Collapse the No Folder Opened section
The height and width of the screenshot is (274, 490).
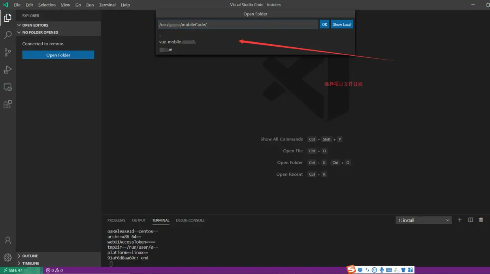point(58,32)
